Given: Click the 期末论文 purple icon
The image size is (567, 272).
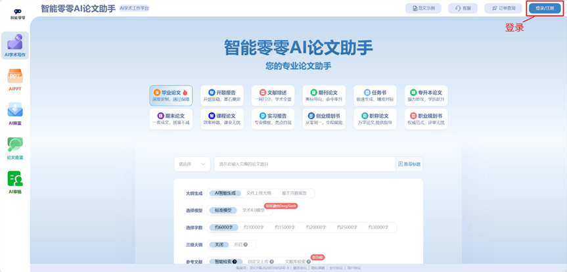Looking at the screenshot, I should coord(160,116).
